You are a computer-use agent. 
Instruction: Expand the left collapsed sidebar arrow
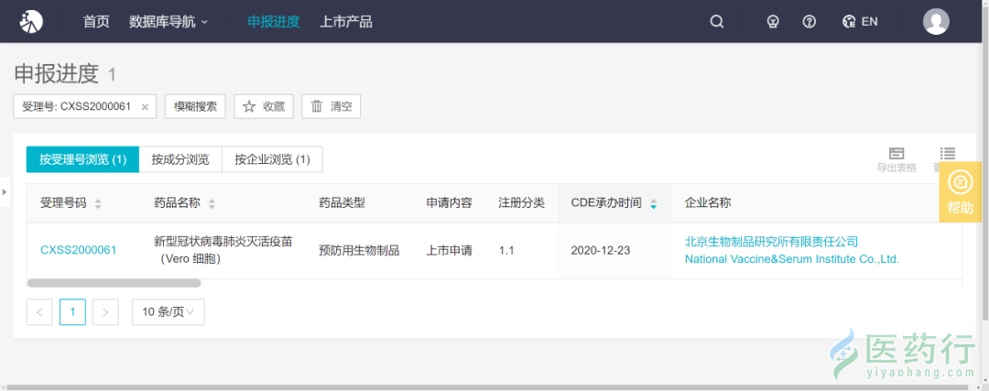pyautogui.click(x=5, y=191)
